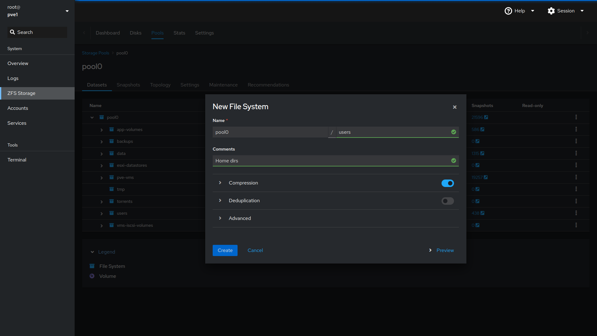Open the Recommendations tab
The image size is (597, 336).
coord(268,85)
